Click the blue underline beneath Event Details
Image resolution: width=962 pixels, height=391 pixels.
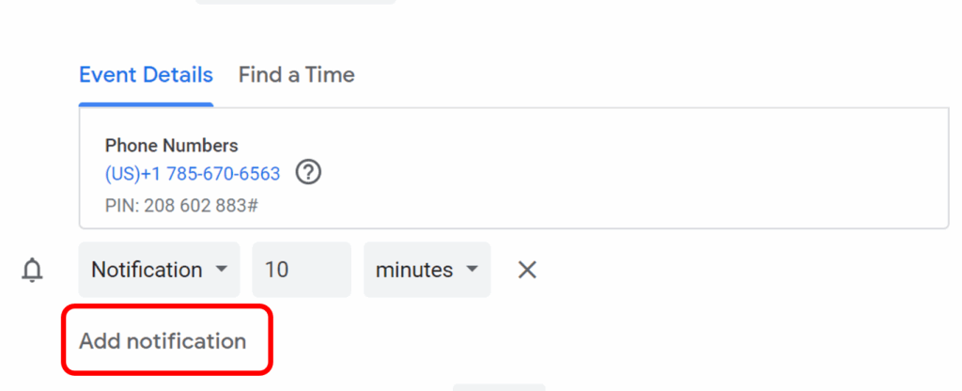(x=146, y=104)
